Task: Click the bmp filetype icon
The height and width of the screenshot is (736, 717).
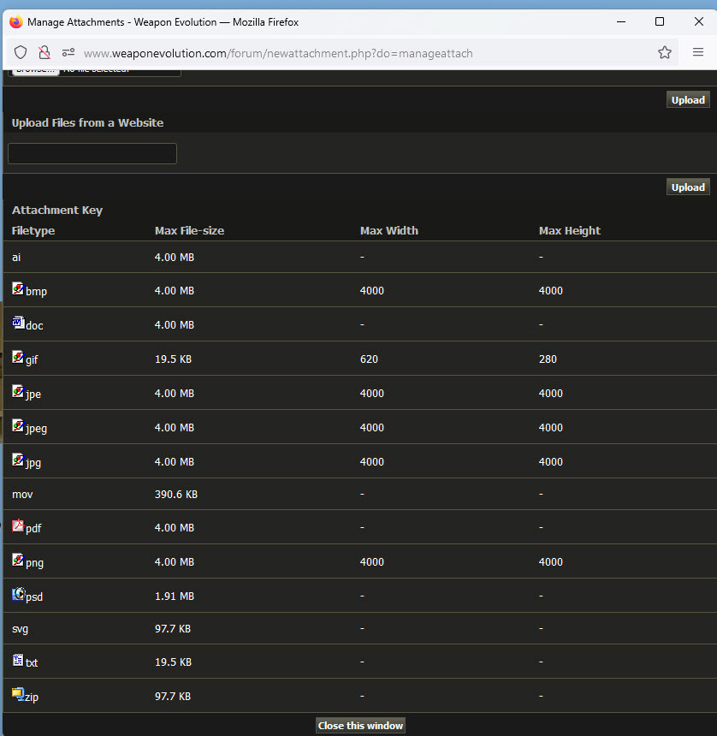Action: tap(18, 289)
